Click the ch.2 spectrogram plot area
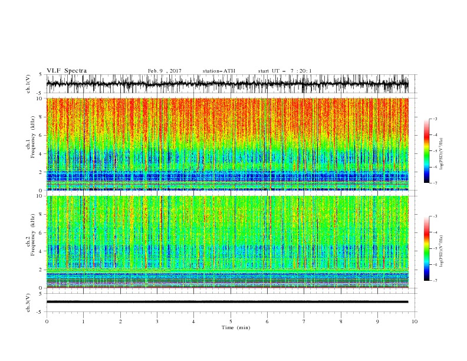Screen dimensions: 467x361 tap(227, 242)
